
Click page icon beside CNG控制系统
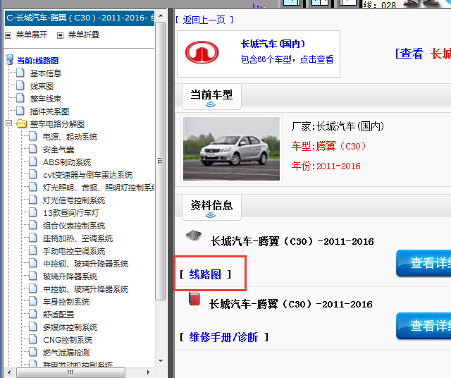click(33, 339)
